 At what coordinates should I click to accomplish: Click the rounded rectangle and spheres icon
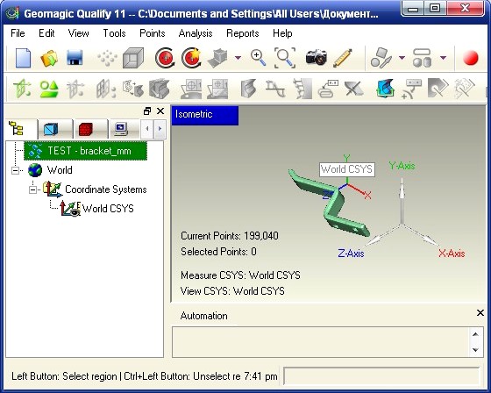[423, 58]
